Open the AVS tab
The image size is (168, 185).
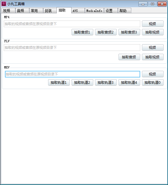[78, 11]
